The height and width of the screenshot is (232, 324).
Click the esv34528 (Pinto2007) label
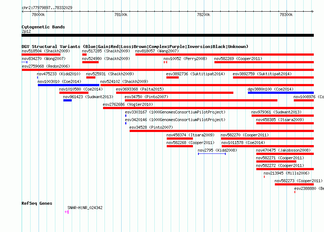151,127
